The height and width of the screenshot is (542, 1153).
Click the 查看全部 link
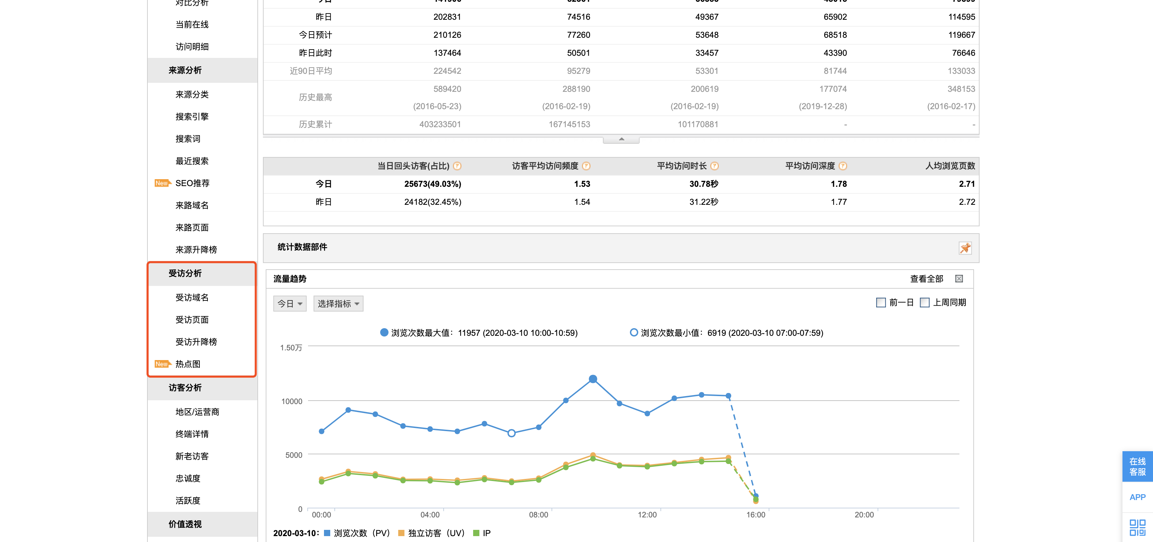926,279
